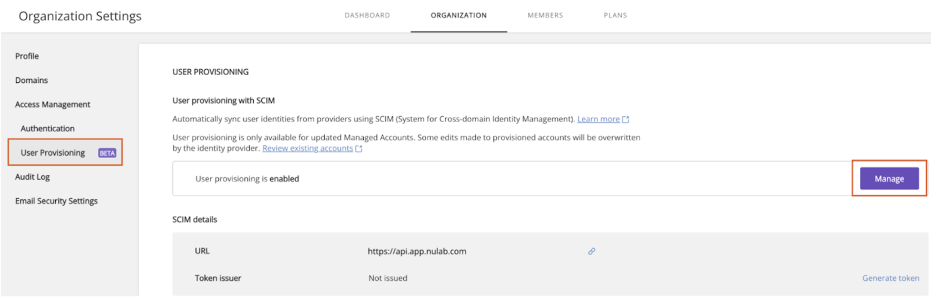The height and width of the screenshot is (297, 931).
Task: Open Audit Log from sidebar
Action: [x=33, y=177]
